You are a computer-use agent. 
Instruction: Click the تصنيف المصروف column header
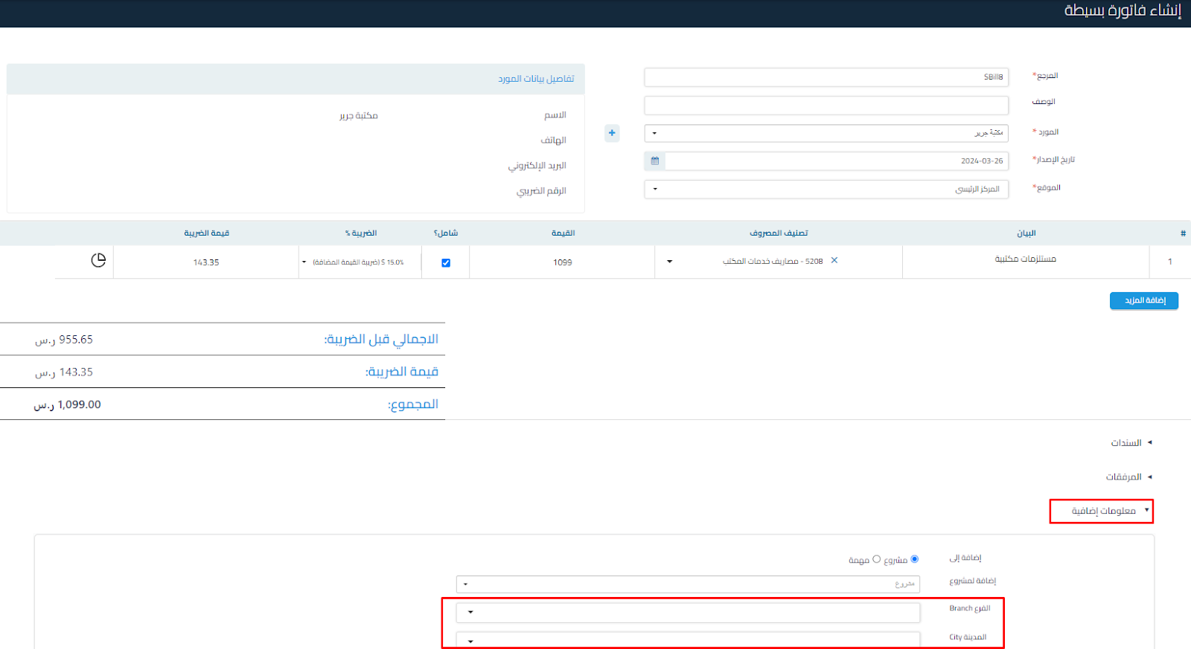[779, 233]
